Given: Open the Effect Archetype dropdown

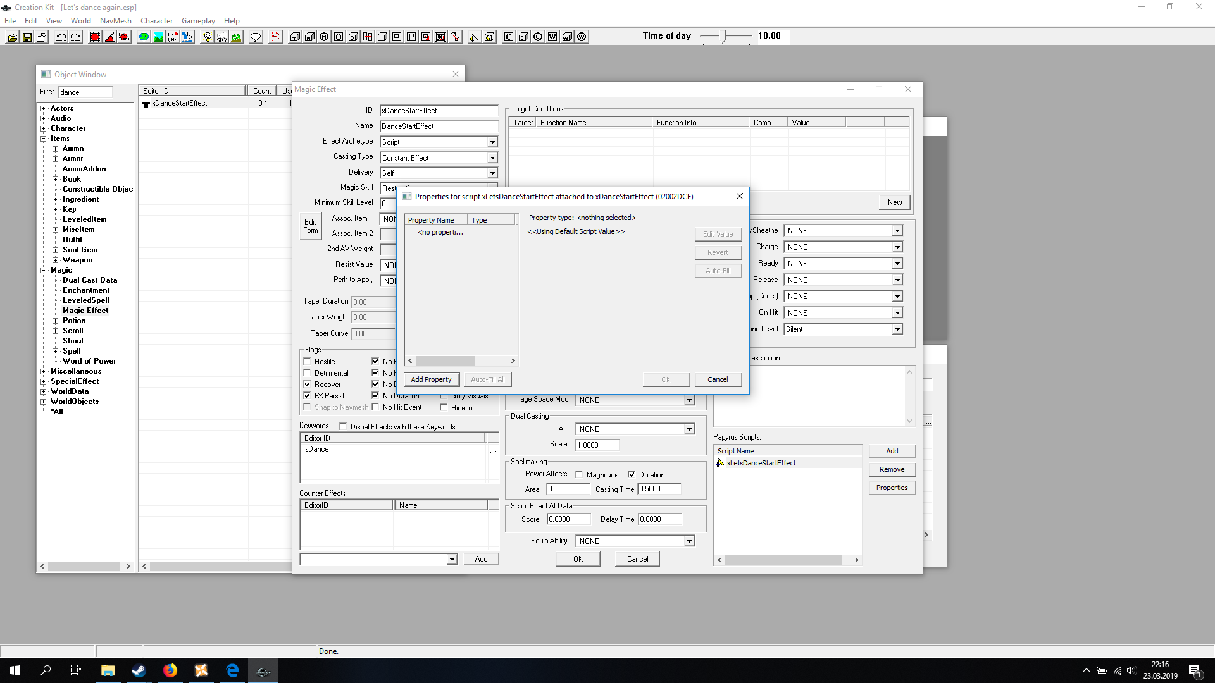Looking at the screenshot, I should [492, 142].
